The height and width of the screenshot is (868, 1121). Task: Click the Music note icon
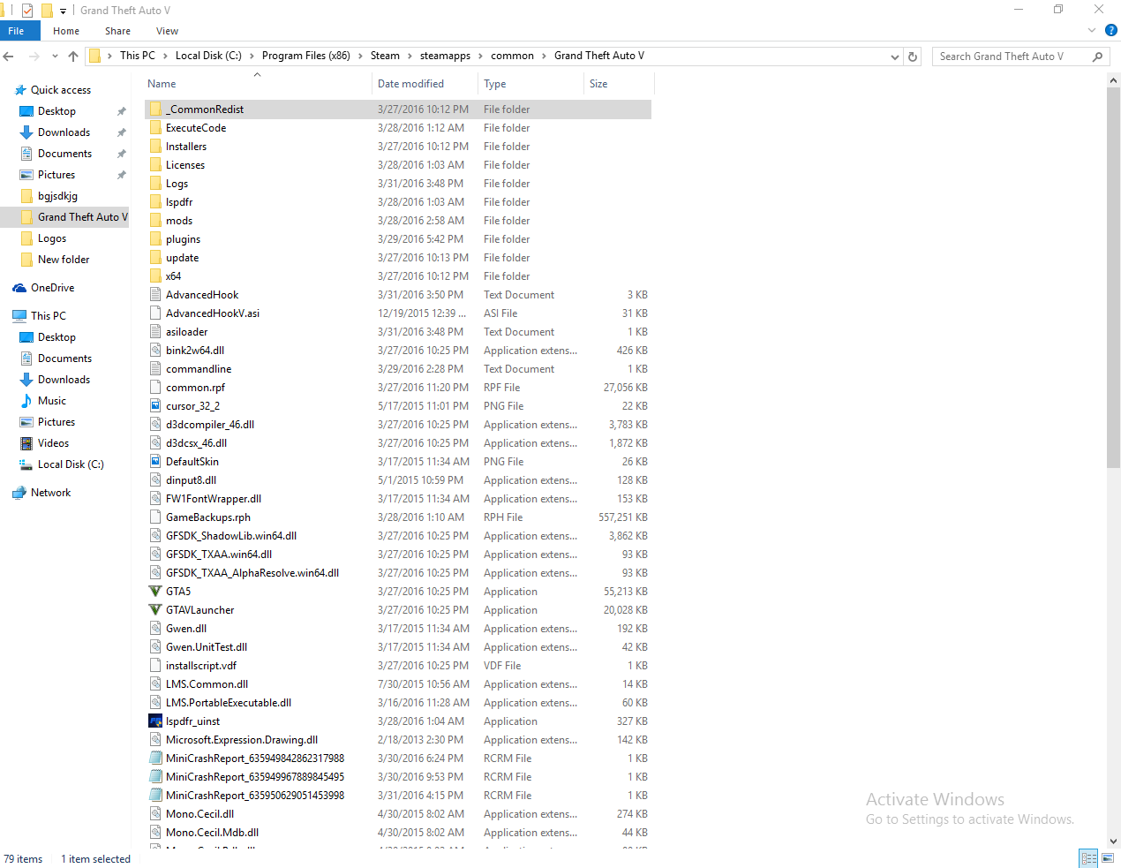click(26, 401)
